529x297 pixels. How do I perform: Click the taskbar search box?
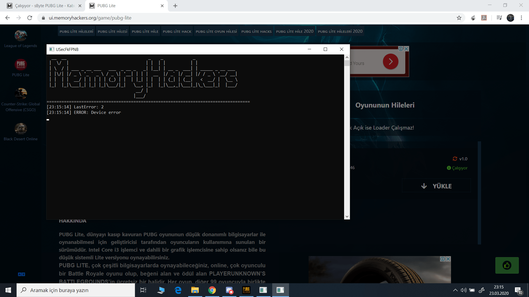76,290
